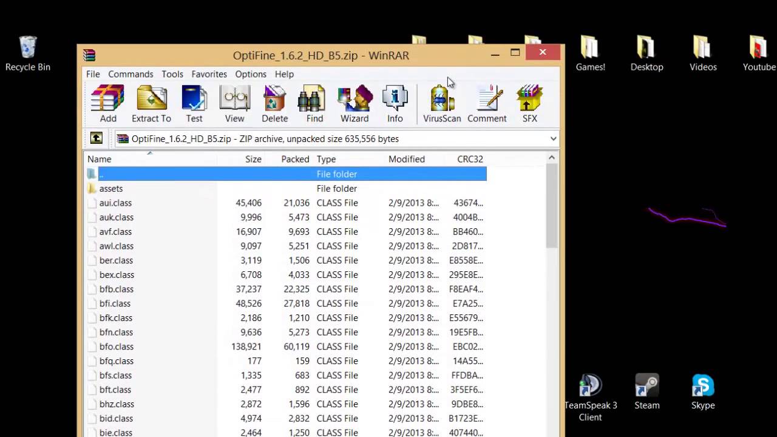Click the file list scrollbar thumb
Screen dimensions: 777x437
coord(552,206)
